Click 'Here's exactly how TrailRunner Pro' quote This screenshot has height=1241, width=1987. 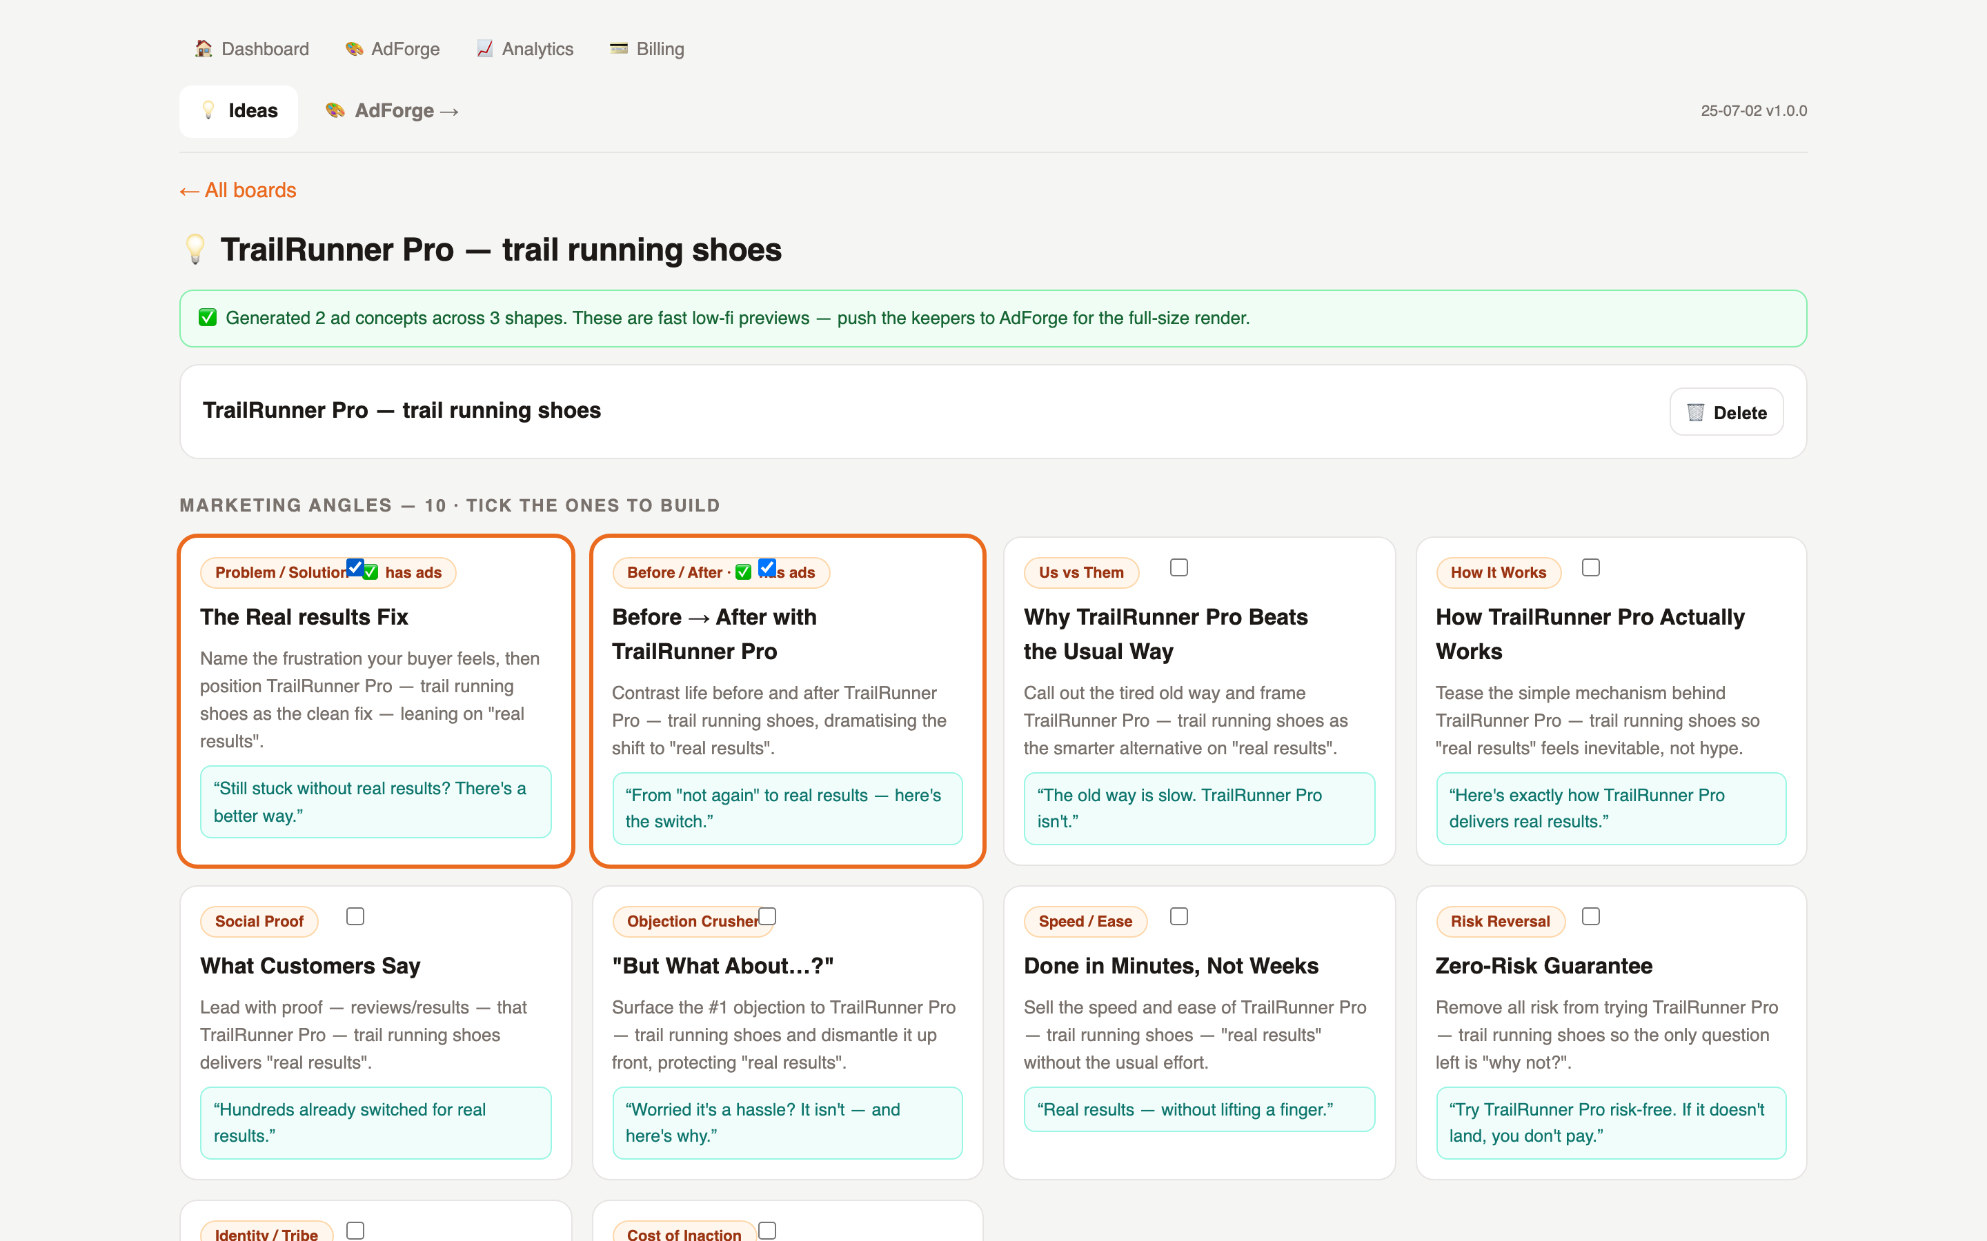(x=1611, y=809)
